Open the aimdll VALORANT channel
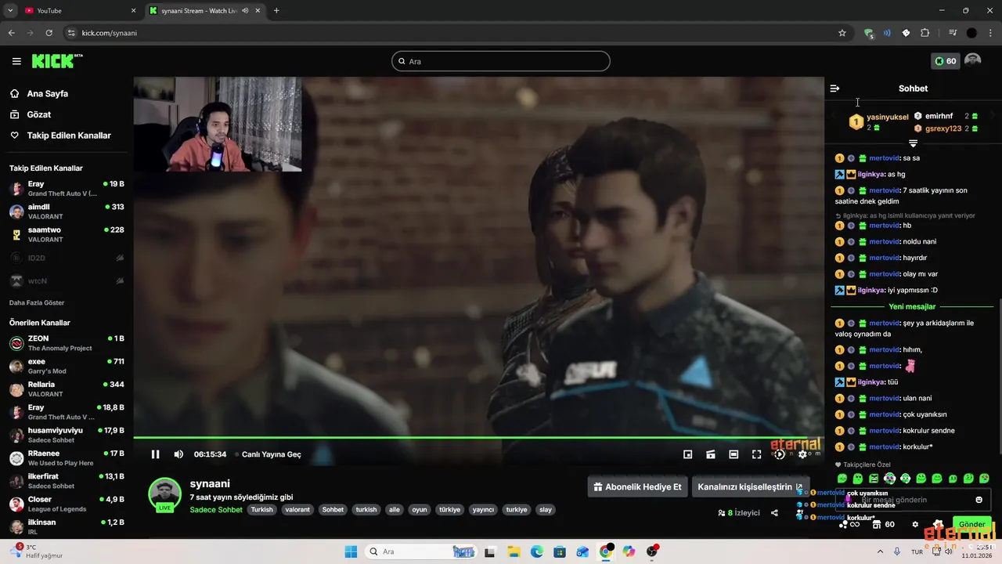 [x=67, y=211]
